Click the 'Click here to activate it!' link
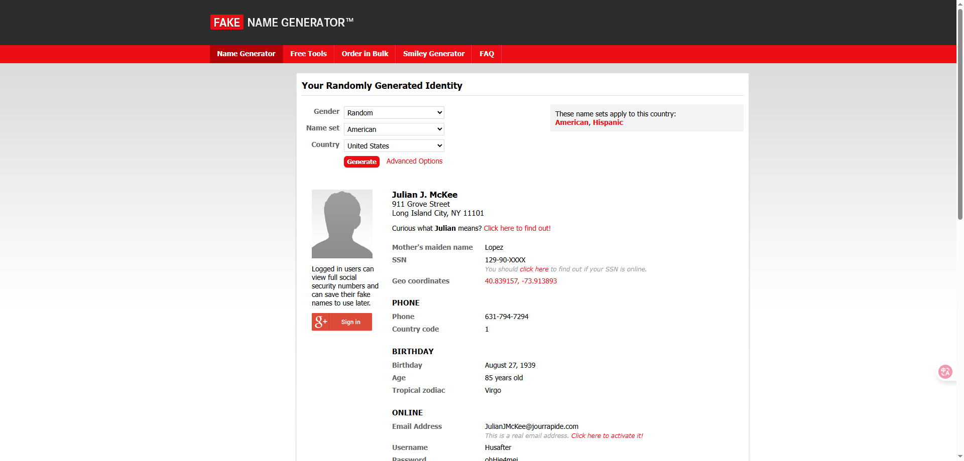The width and height of the screenshot is (964, 461). tap(607, 436)
